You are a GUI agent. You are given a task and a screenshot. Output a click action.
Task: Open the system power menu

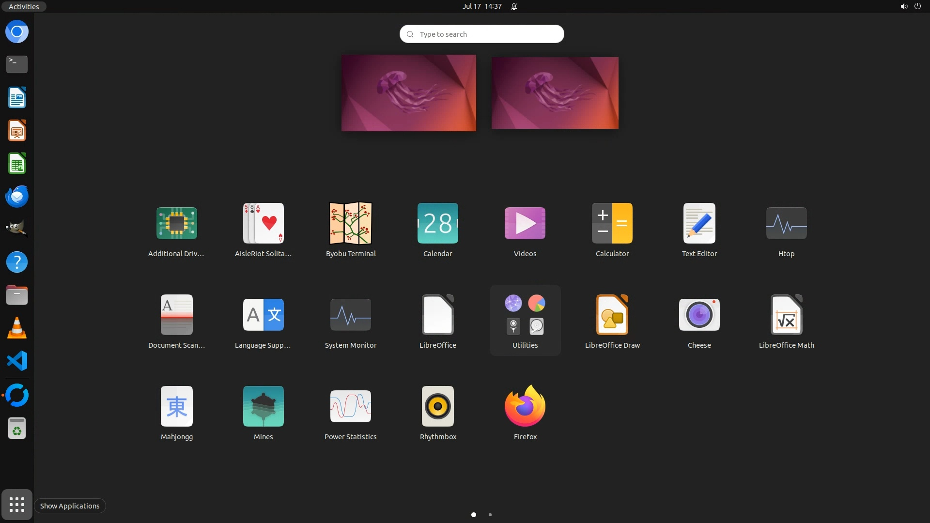pos(917,6)
